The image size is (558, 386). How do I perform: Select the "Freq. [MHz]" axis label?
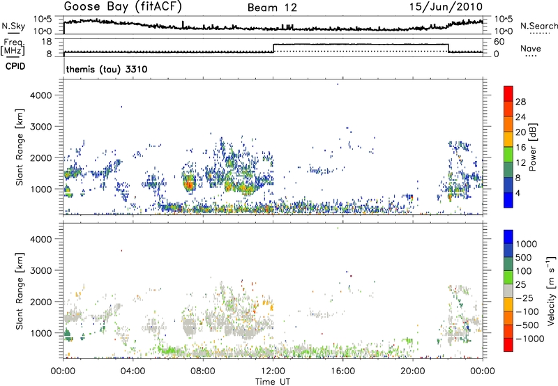pyautogui.click(x=13, y=47)
